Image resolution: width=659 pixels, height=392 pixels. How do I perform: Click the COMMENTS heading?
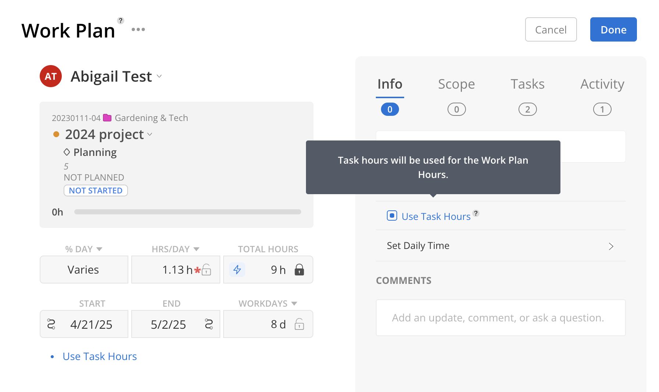click(x=403, y=281)
